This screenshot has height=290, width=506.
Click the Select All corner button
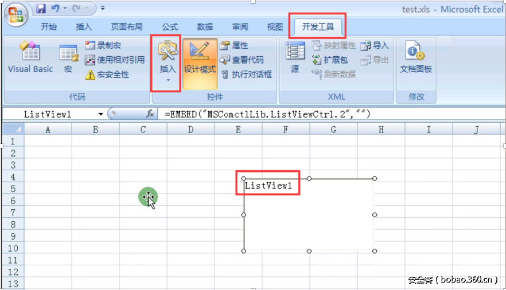coord(13,129)
